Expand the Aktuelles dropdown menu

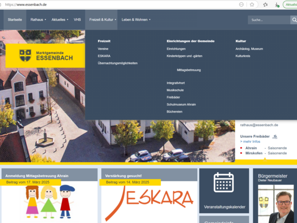pyautogui.click(x=60, y=19)
